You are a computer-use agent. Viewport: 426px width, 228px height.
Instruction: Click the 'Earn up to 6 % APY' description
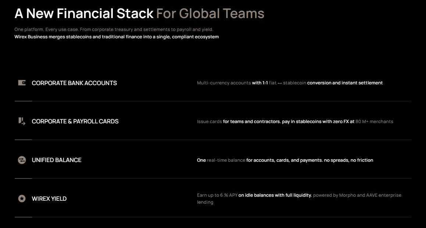click(299, 199)
